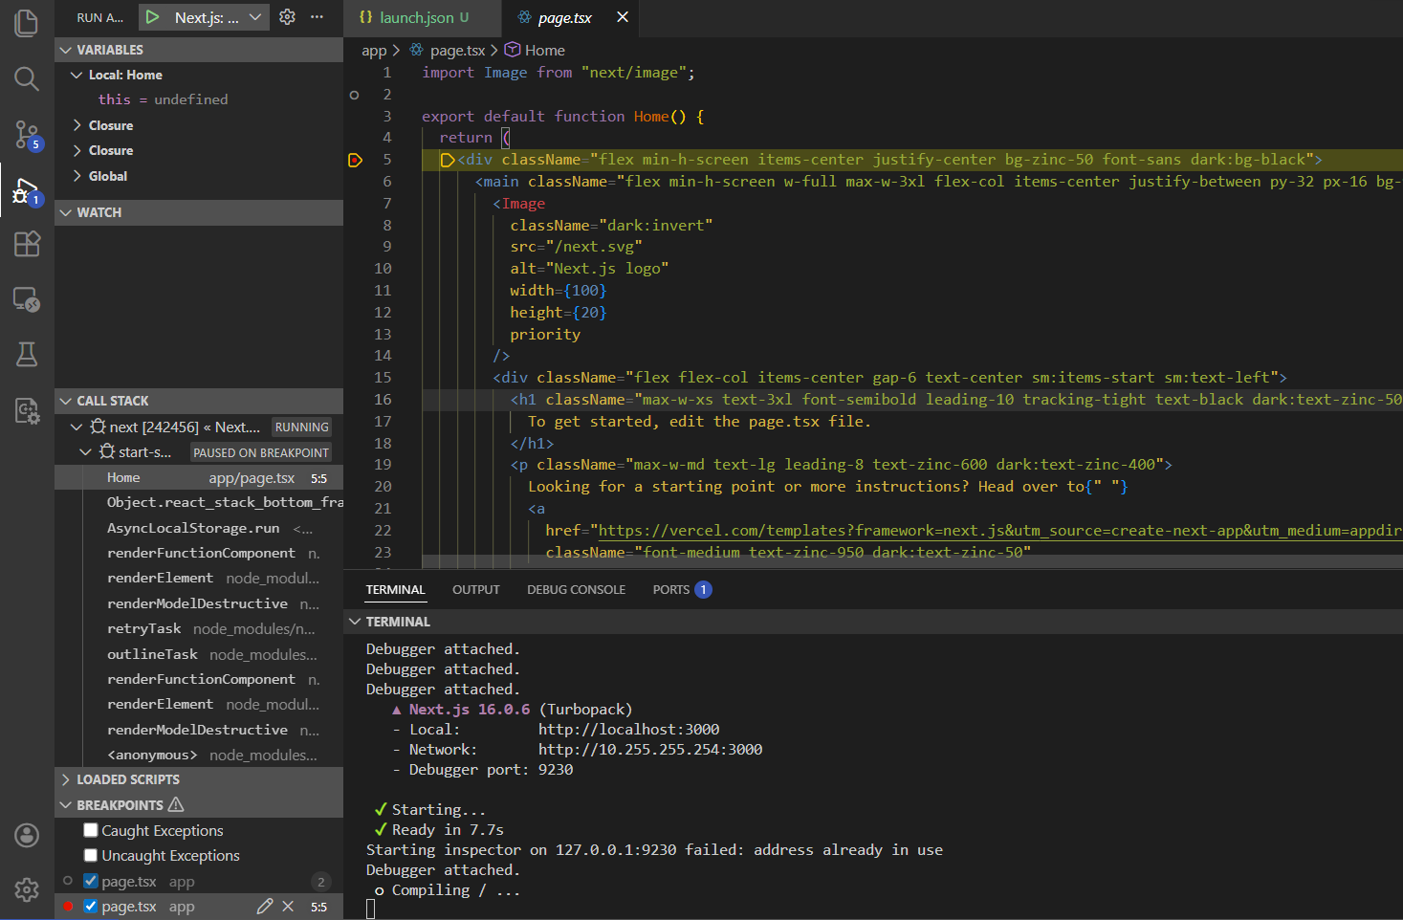Select renderFunctionComponent frame in call stack
1403x920 pixels.
[201, 553]
